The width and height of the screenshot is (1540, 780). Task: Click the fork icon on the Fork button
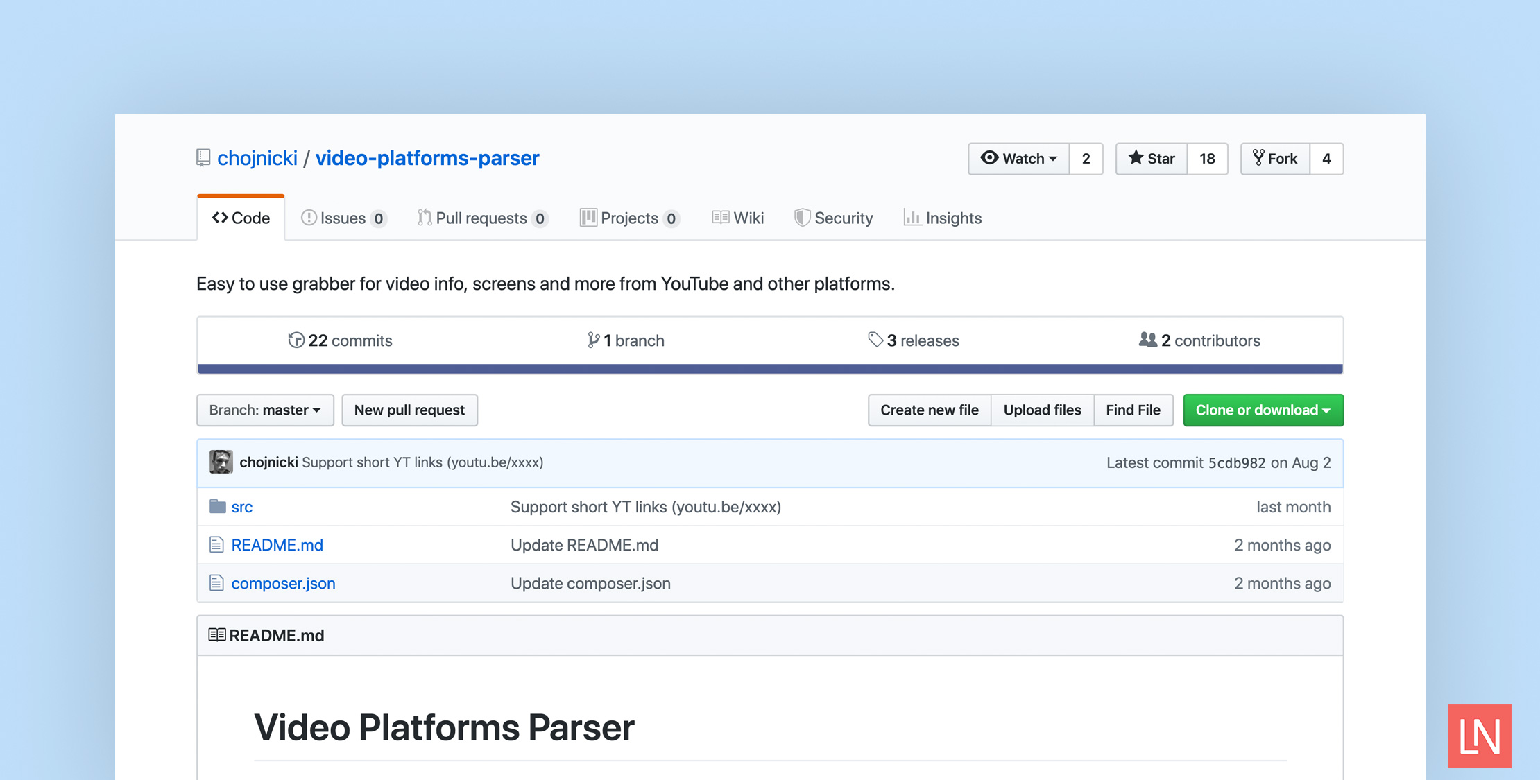click(x=1258, y=159)
